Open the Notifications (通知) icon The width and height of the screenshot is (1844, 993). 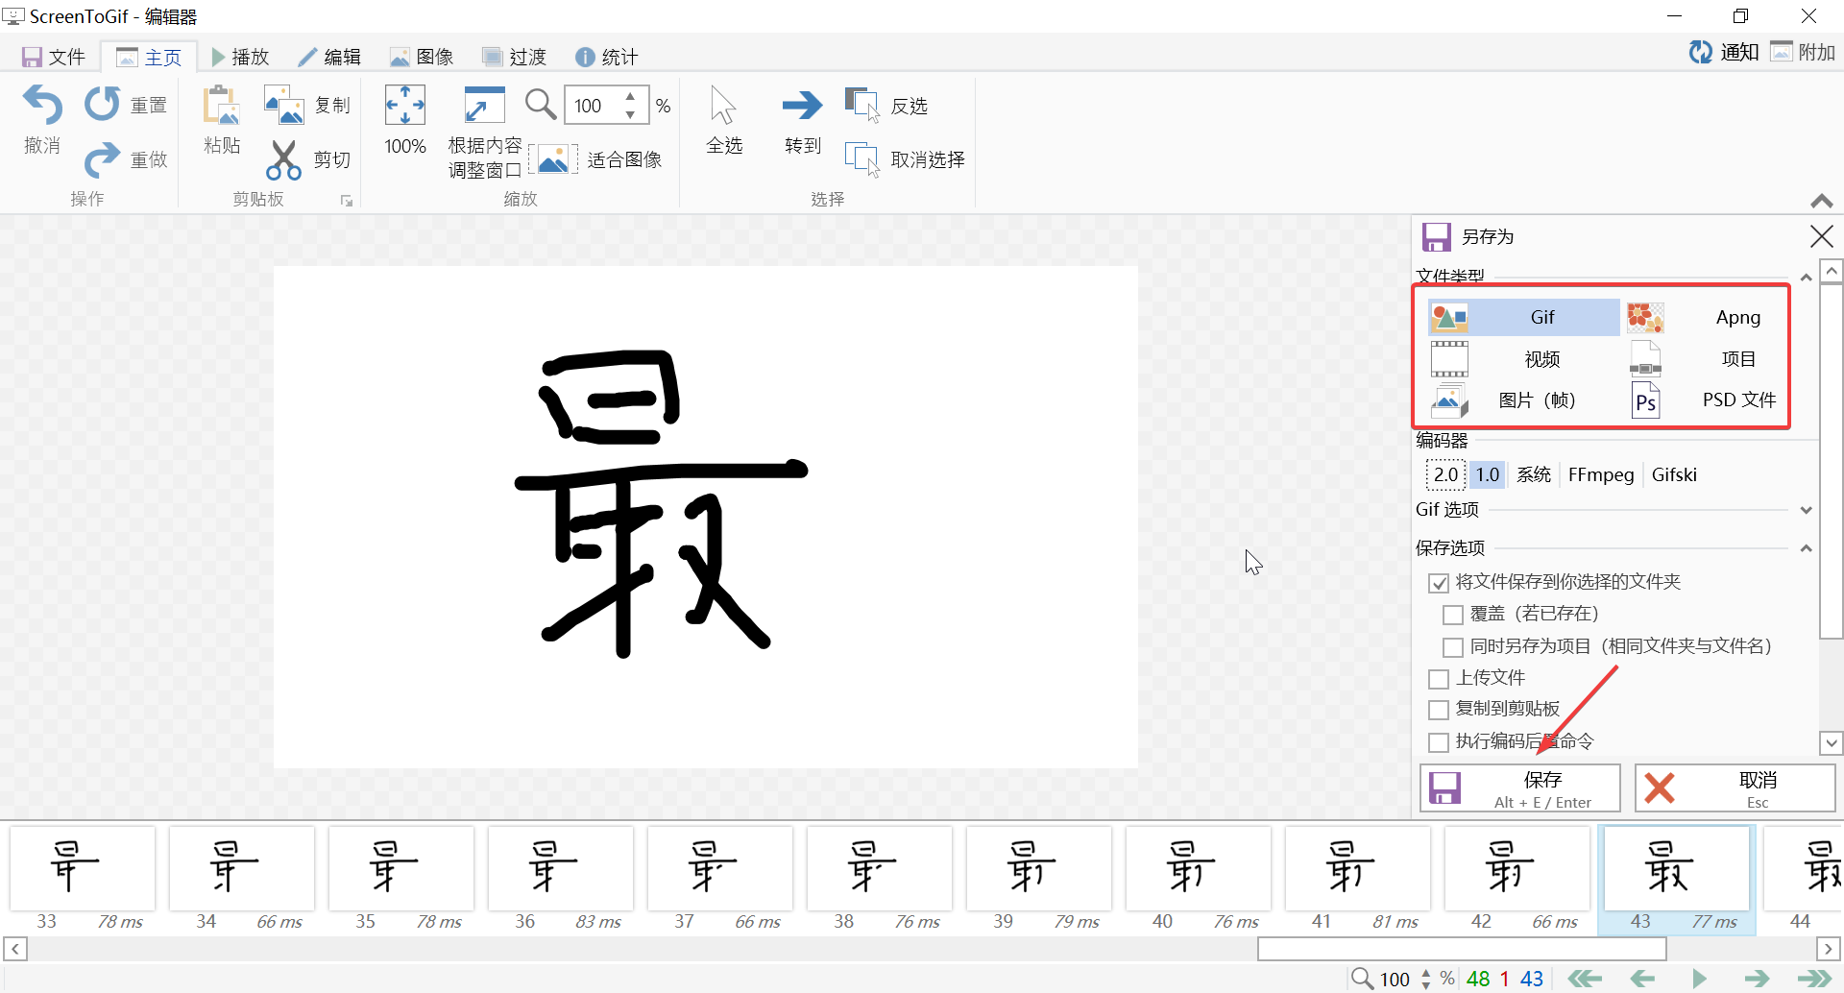pos(1701,52)
